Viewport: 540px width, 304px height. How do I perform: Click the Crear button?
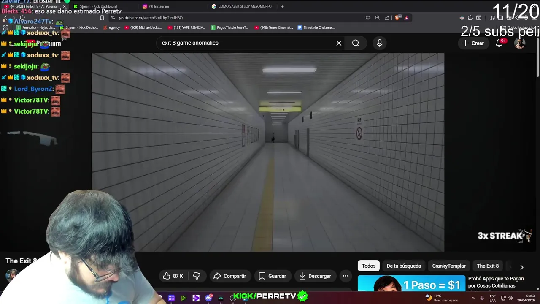coord(473,43)
